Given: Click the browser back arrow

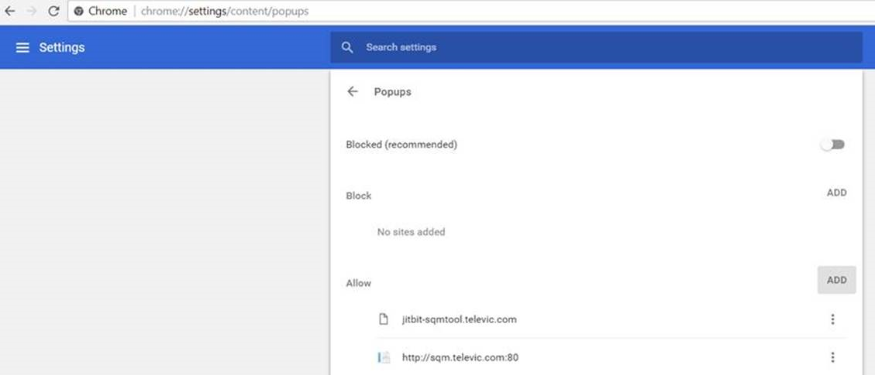Looking at the screenshot, I should tap(10, 12).
